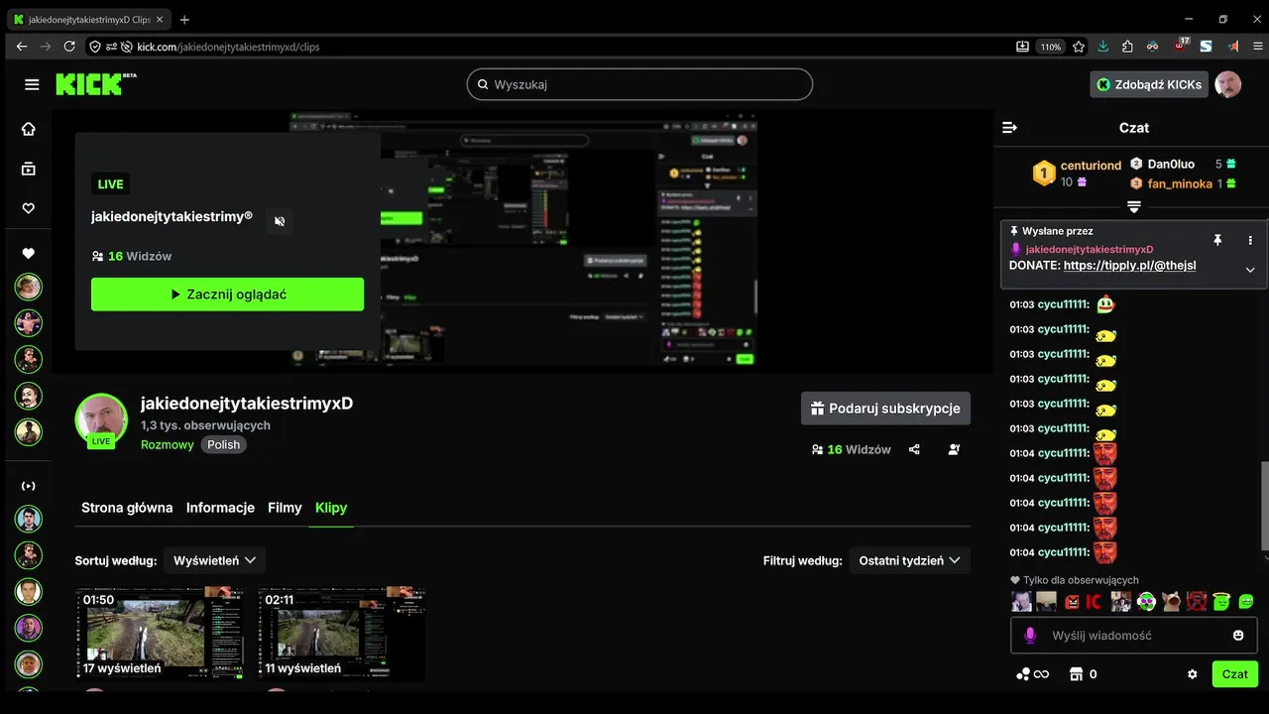Send message with green Czat button
This screenshot has width=1269, height=714.
(1234, 674)
